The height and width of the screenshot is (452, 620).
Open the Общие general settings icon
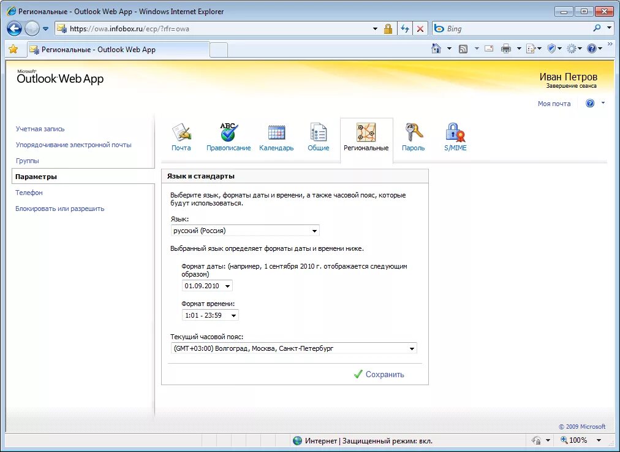pos(319,137)
